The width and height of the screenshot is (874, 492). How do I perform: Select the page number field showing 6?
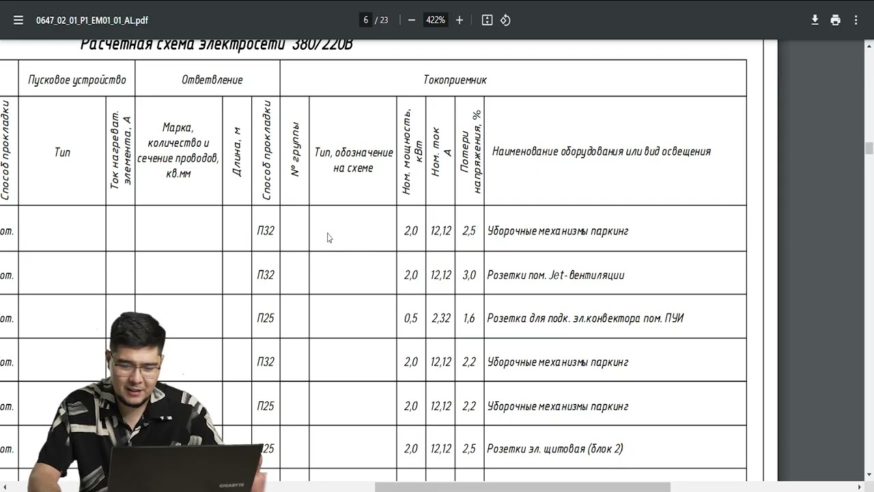[366, 20]
